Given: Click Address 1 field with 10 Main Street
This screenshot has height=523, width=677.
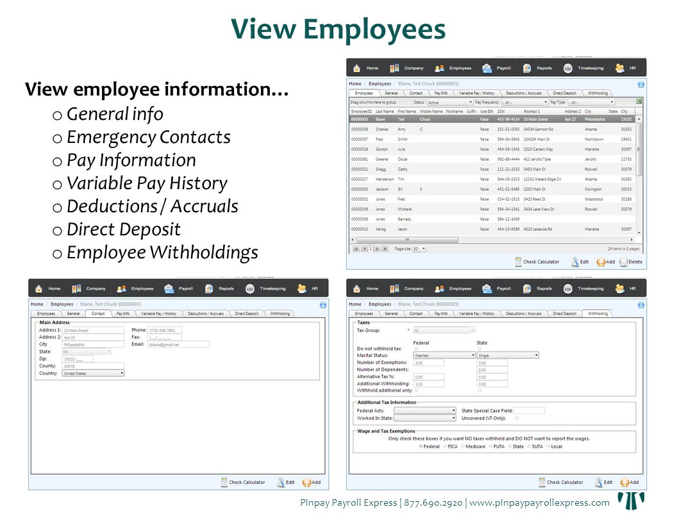Looking at the screenshot, I should click(x=93, y=331).
